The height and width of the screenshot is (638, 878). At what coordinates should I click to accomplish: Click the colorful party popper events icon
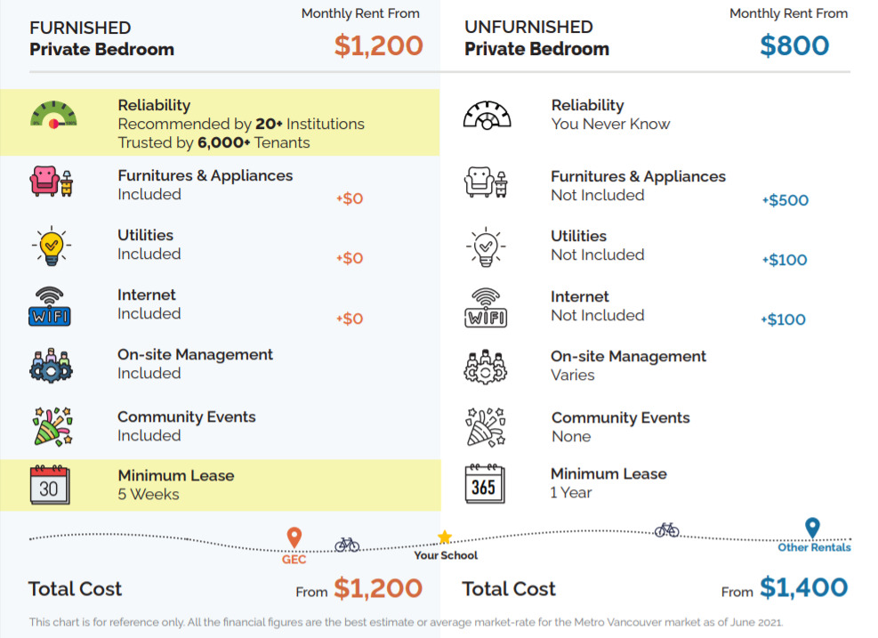[x=51, y=426]
